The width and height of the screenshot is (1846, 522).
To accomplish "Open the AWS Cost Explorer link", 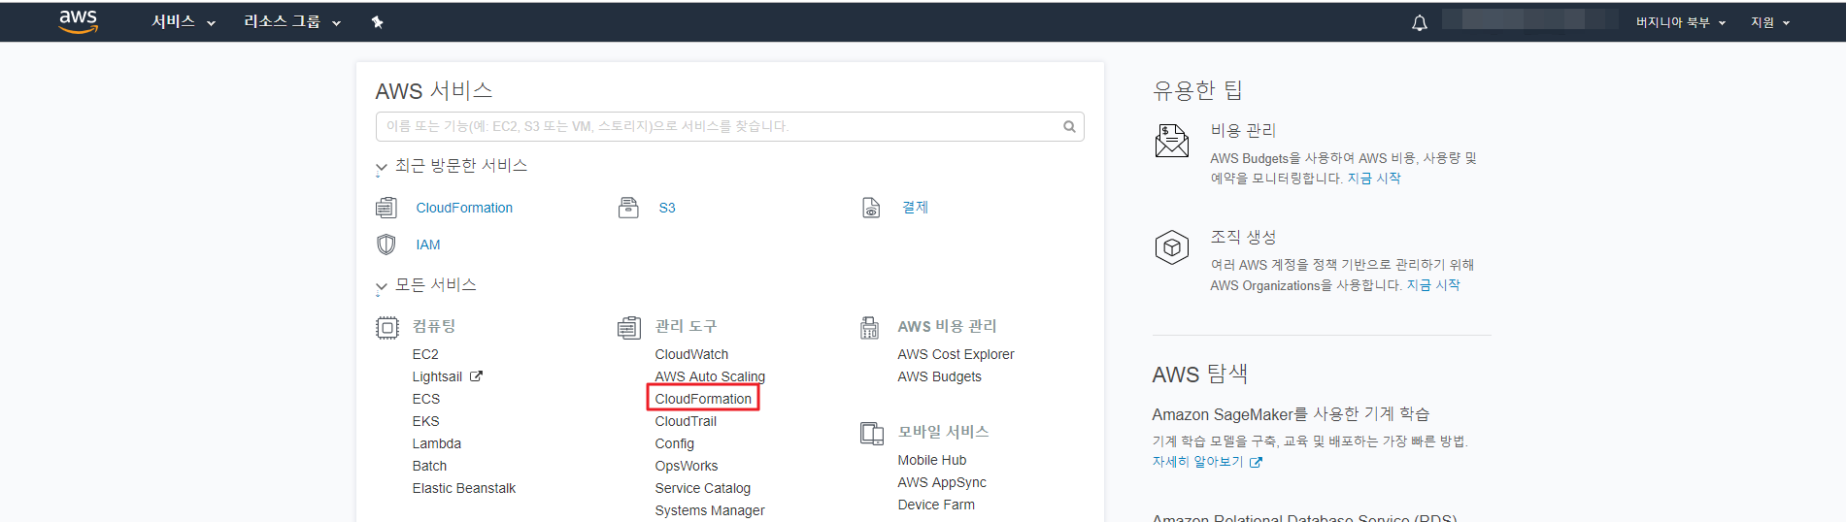I will (956, 354).
